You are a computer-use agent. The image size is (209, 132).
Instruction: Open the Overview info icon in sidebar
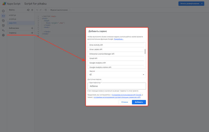pos(3,11)
